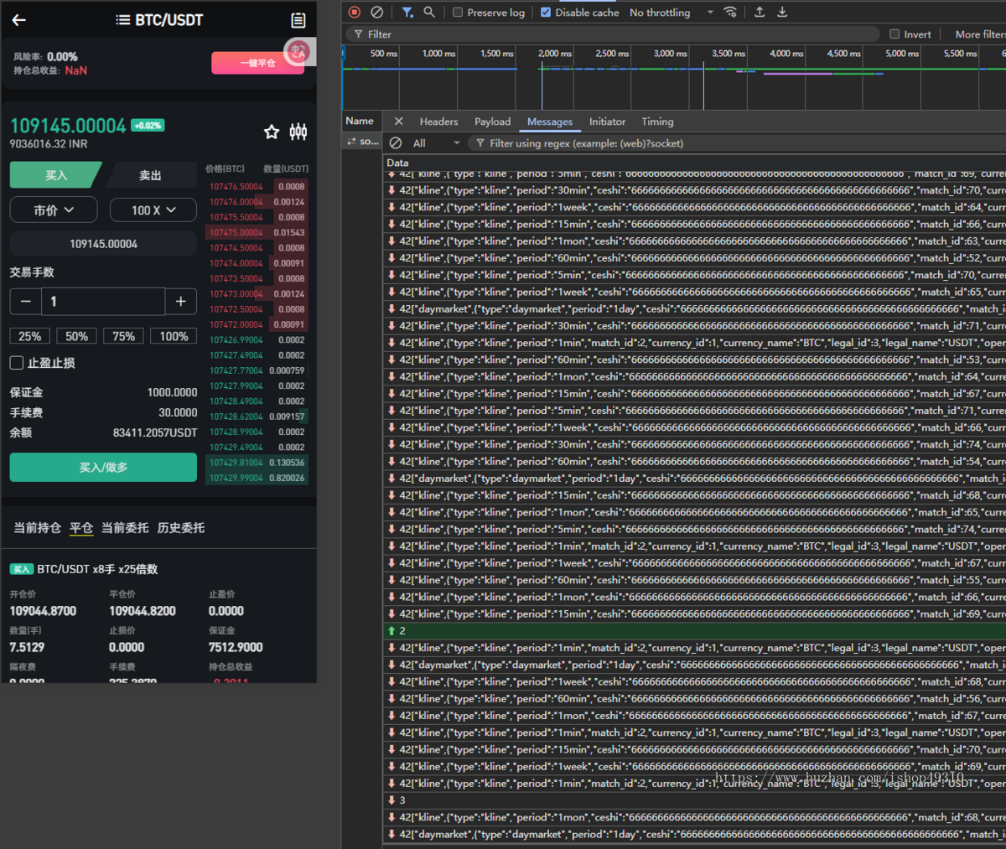Import HAR file upload icon
This screenshot has width=1006, height=849.
[x=760, y=12]
